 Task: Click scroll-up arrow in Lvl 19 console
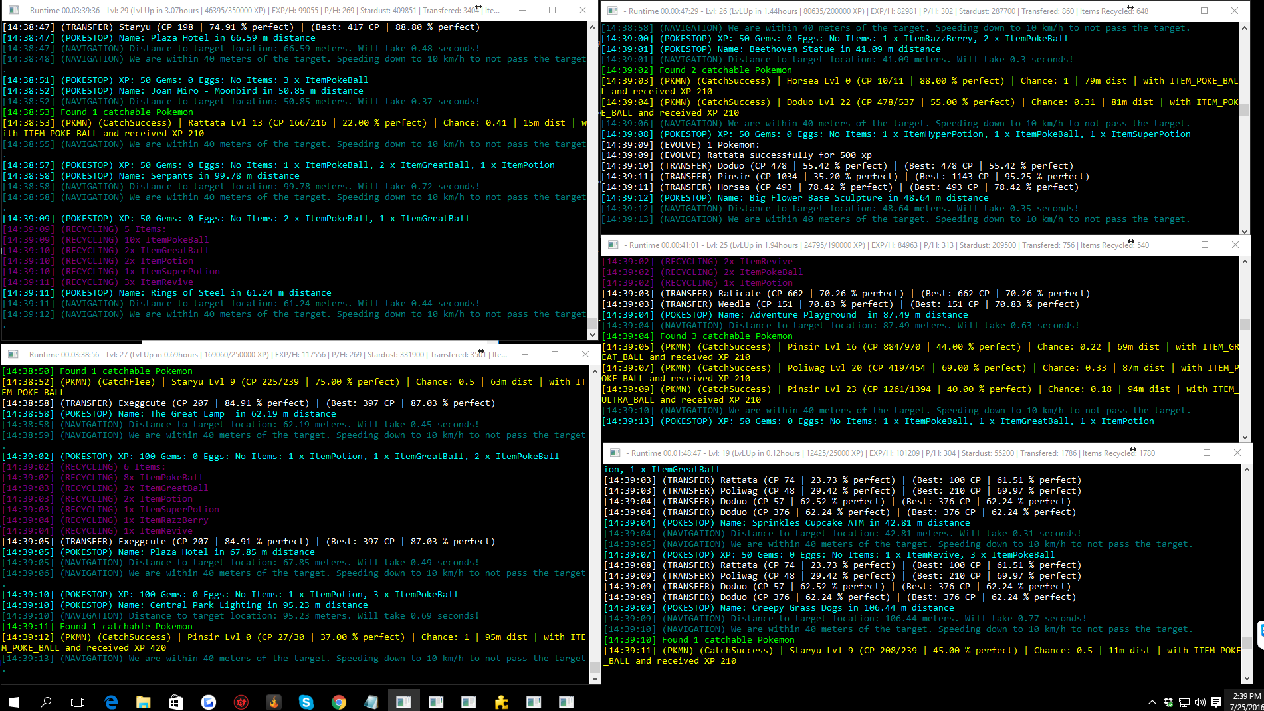coord(1247,470)
